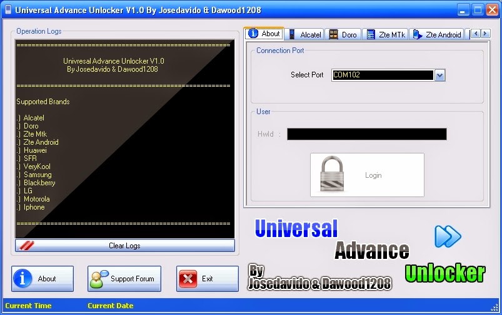Clear the operation logs
502x315 pixels.
point(125,245)
